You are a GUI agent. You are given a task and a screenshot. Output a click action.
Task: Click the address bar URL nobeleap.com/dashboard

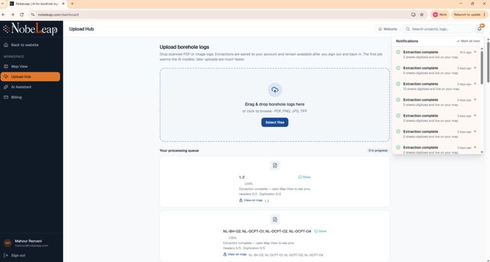click(x=58, y=15)
